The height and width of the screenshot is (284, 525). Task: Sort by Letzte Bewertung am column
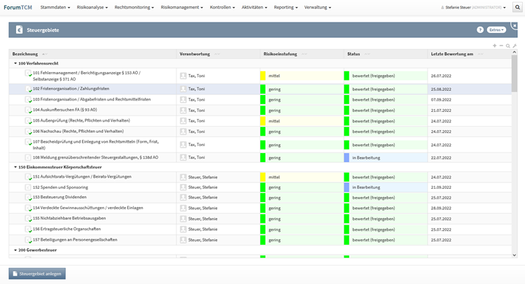[x=452, y=54]
